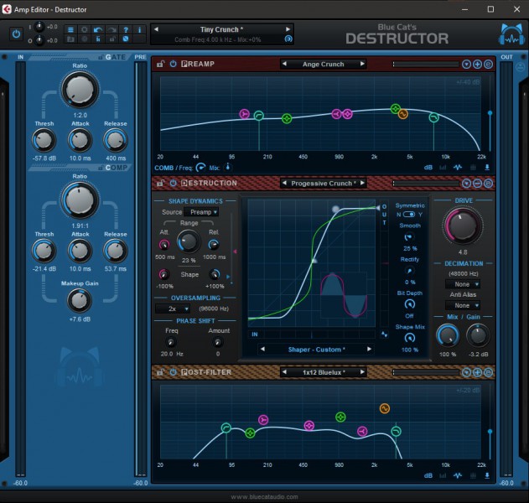Open the about info icon
The height and width of the screenshot is (503, 529).
(139, 29)
